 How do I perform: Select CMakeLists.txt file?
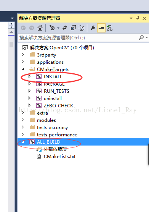point(59,157)
